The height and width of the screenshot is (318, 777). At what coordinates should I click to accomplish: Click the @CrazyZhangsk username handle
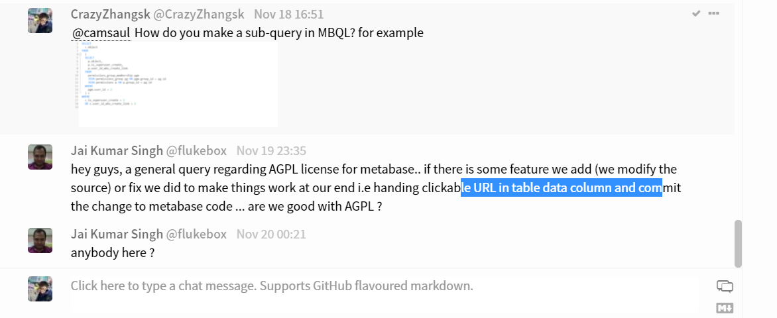pos(198,15)
